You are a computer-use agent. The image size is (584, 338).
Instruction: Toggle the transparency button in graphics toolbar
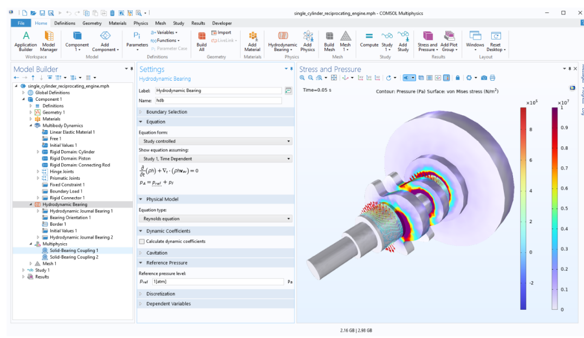pyautogui.click(x=421, y=78)
